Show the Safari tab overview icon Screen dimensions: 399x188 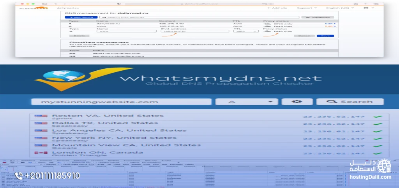coord(376,4)
